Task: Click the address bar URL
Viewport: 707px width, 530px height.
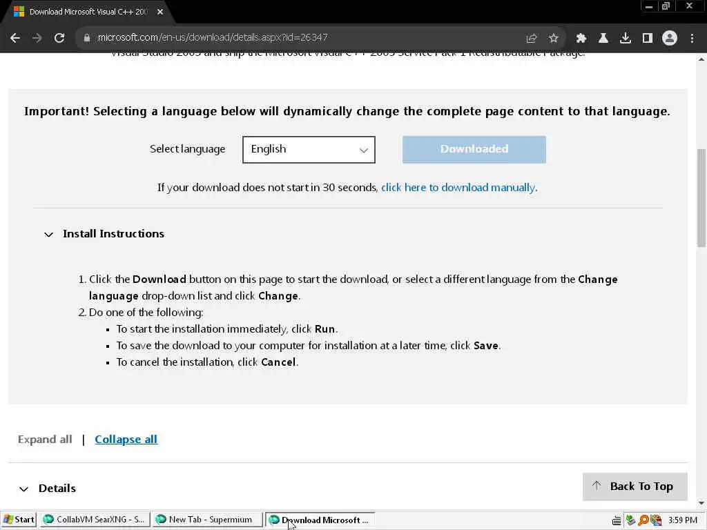Action: tap(213, 37)
